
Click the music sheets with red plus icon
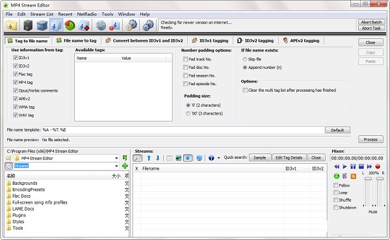tap(84, 25)
